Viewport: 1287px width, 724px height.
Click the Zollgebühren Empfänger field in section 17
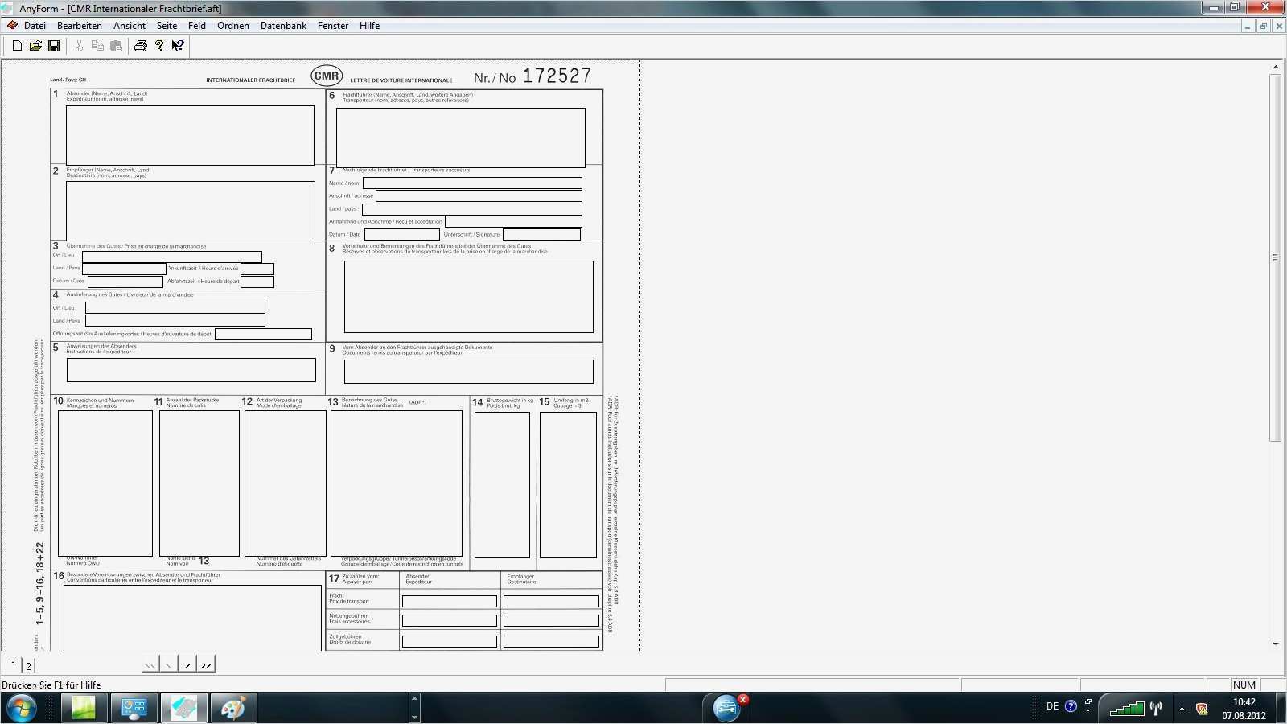pyautogui.click(x=551, y=641)
